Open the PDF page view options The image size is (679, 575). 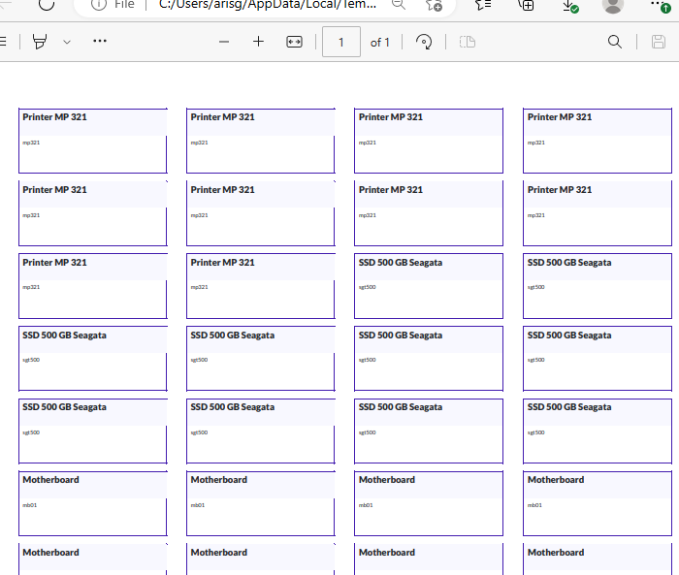[468, 42]
